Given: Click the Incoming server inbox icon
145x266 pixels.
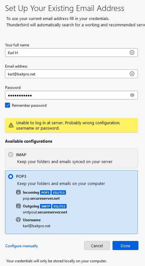Looking at the screenshot, I should [18, 192].
